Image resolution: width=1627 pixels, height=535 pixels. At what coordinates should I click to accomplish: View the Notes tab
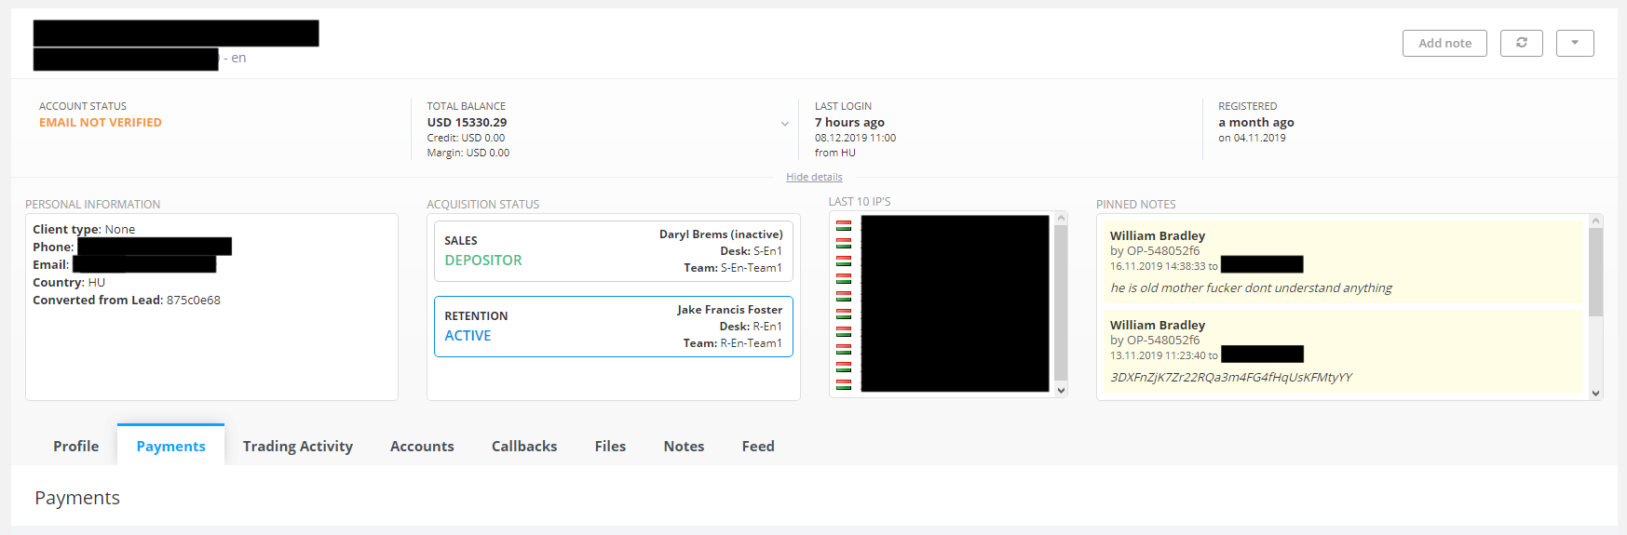[684, 446]
